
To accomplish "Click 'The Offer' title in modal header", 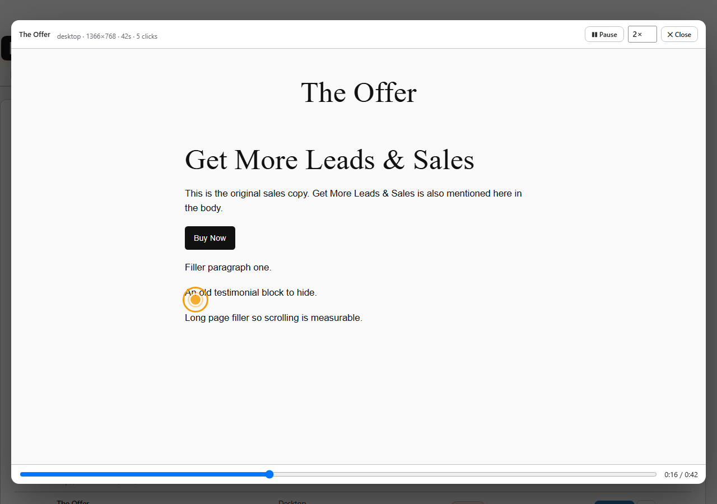I will (35, 35).
